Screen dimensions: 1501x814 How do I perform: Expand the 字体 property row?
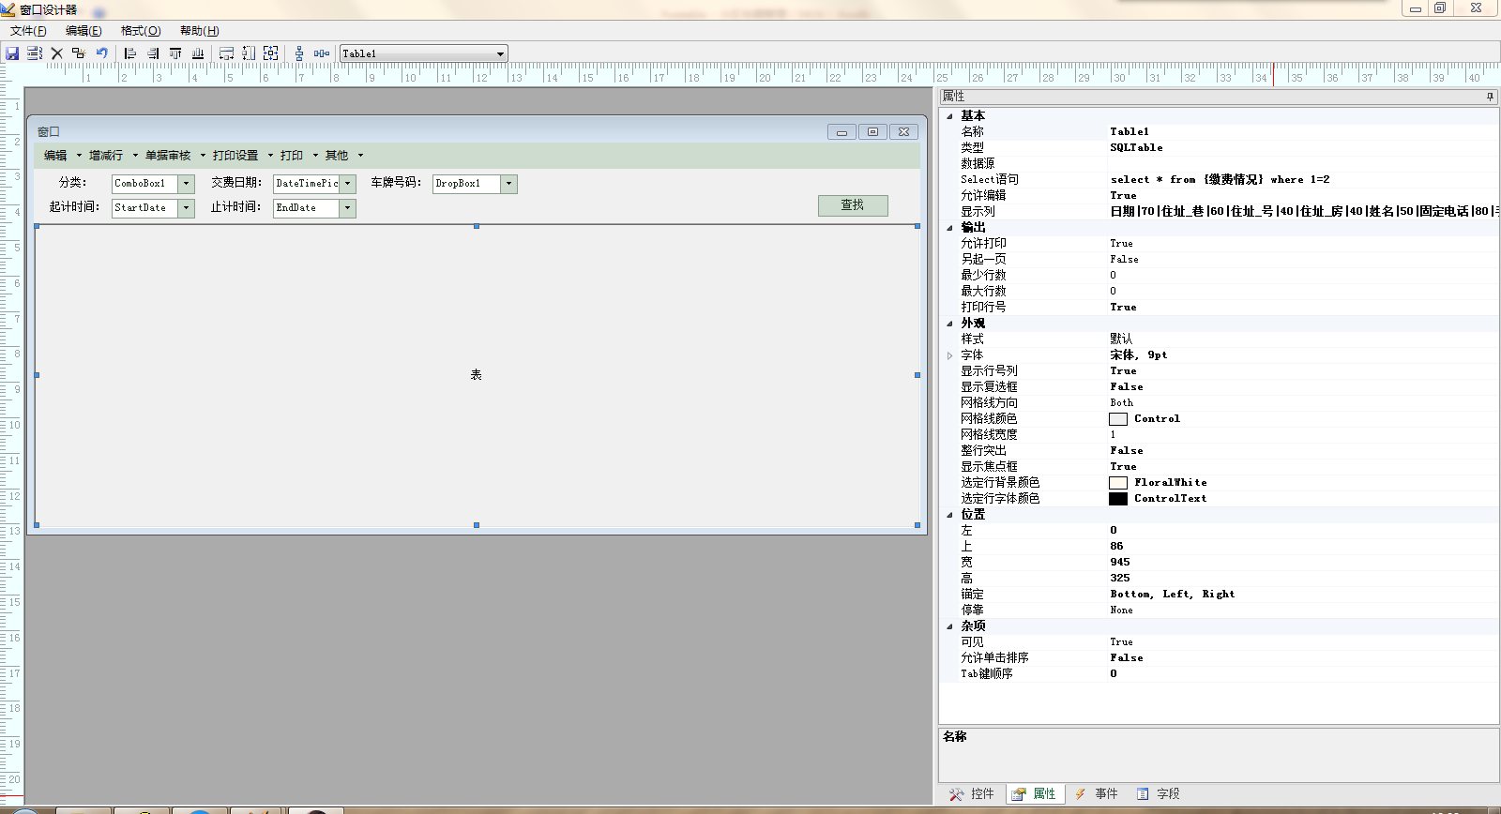949,355
